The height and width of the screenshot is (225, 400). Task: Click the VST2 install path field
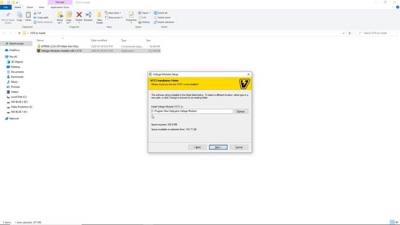pyautogui.click(x=192, y=111)
